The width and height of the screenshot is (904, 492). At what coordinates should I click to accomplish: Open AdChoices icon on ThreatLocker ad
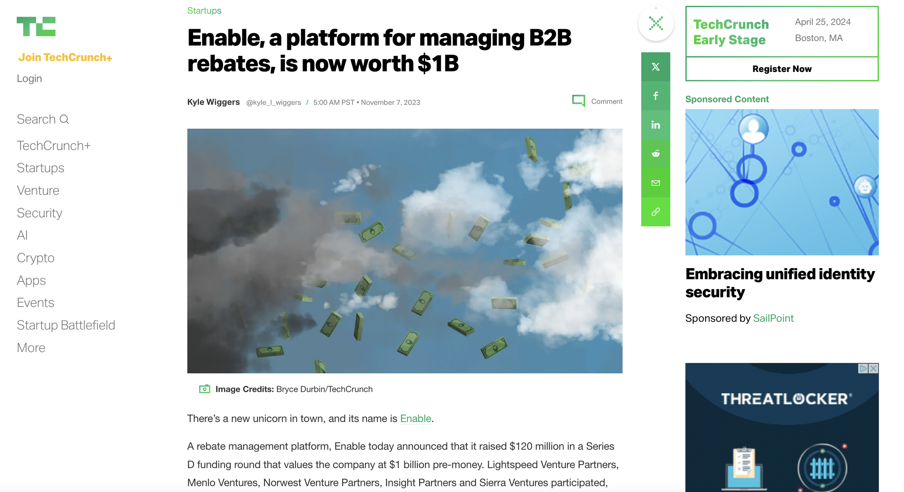pos(863,368)
